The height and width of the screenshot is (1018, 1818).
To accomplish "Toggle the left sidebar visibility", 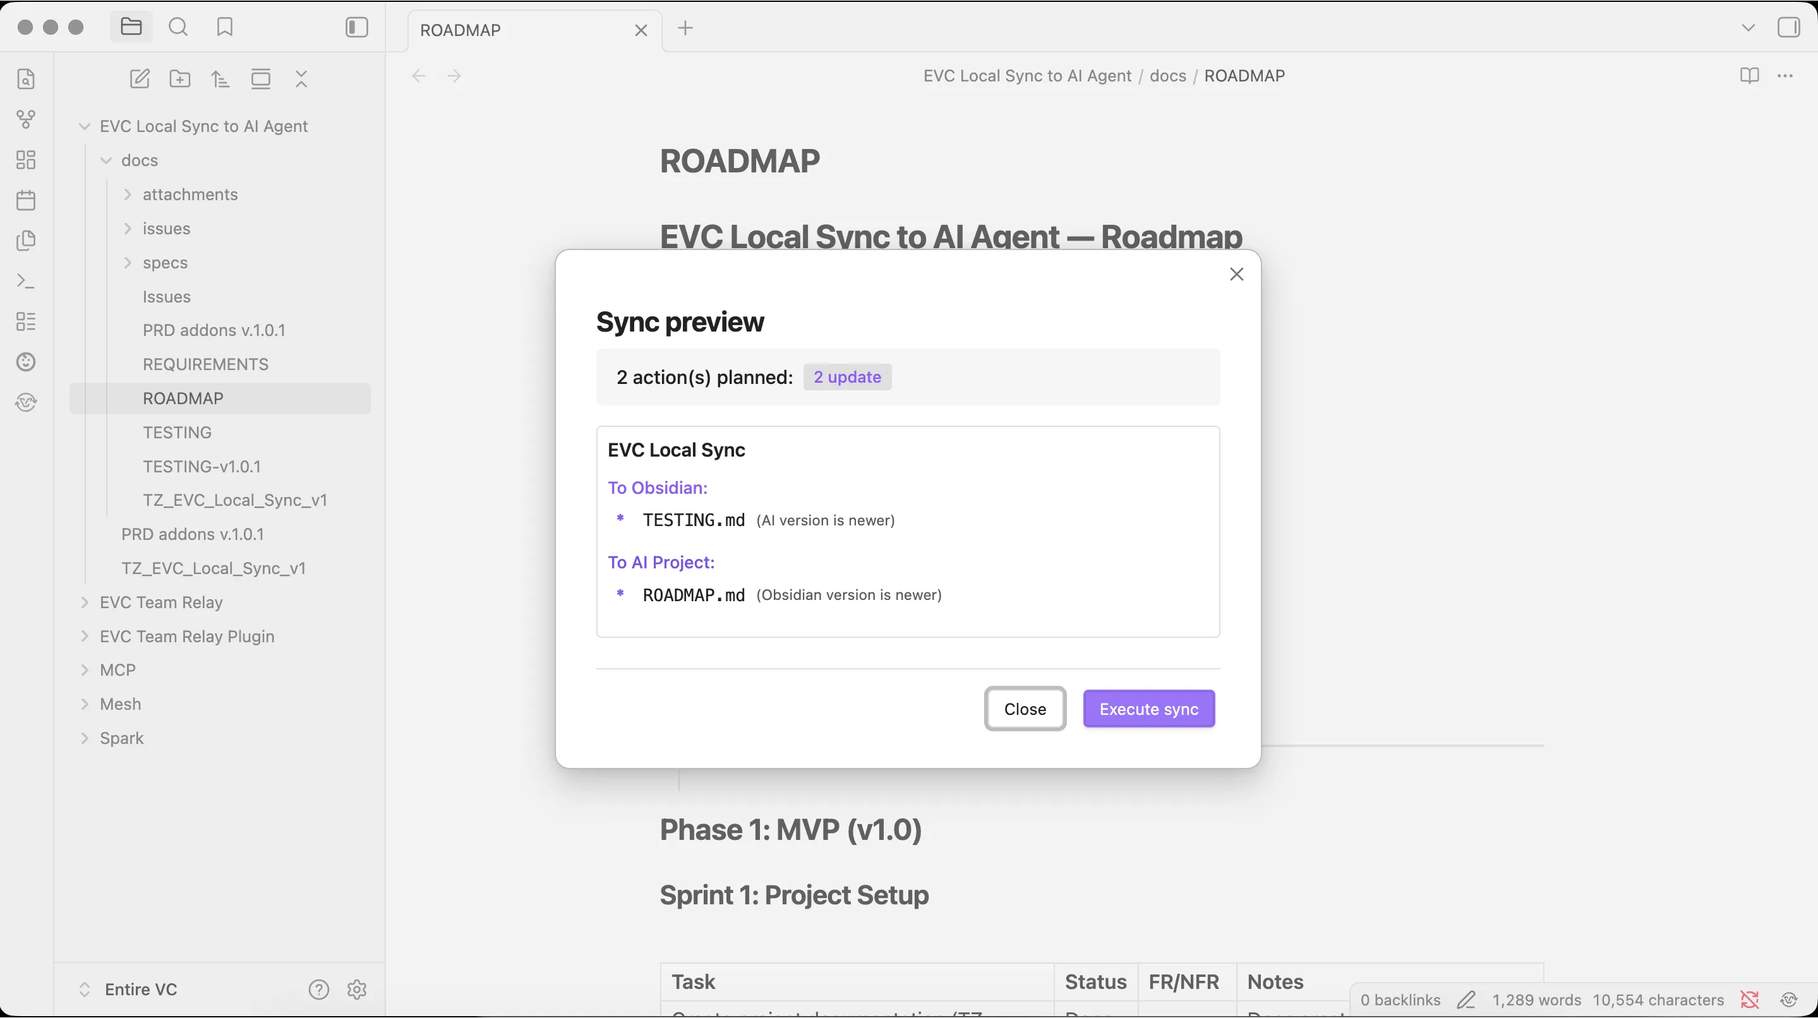I will 356,28.
